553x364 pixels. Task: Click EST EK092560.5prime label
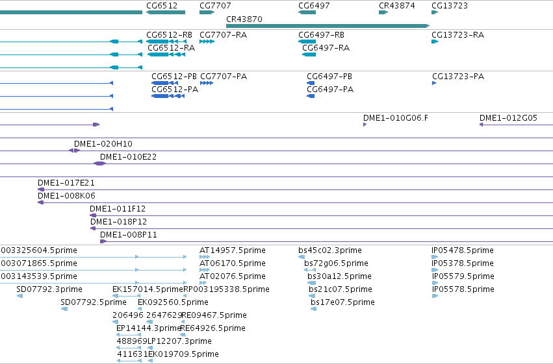tap(173, 302)
